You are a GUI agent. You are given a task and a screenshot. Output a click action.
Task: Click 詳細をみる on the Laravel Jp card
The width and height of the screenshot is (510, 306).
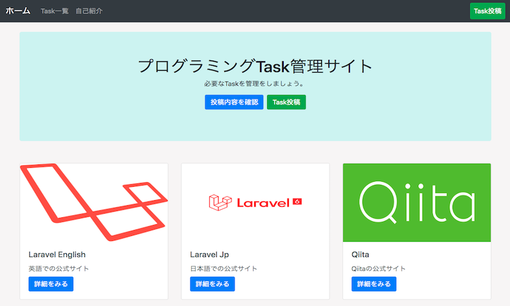(212, 284)
